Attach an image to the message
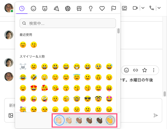 coord(11,115)
